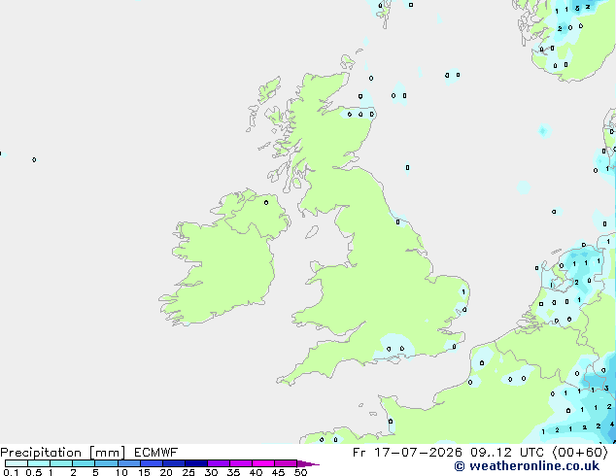The image size is (616, 476).
Task: Click the 0 marker in Northern Ireland
Action: (x=266, y=203)
